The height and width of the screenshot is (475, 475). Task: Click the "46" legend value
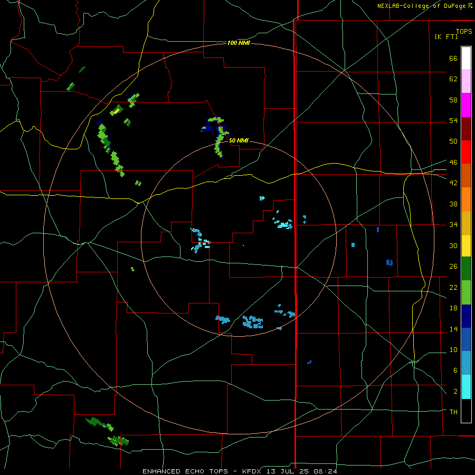453,163
